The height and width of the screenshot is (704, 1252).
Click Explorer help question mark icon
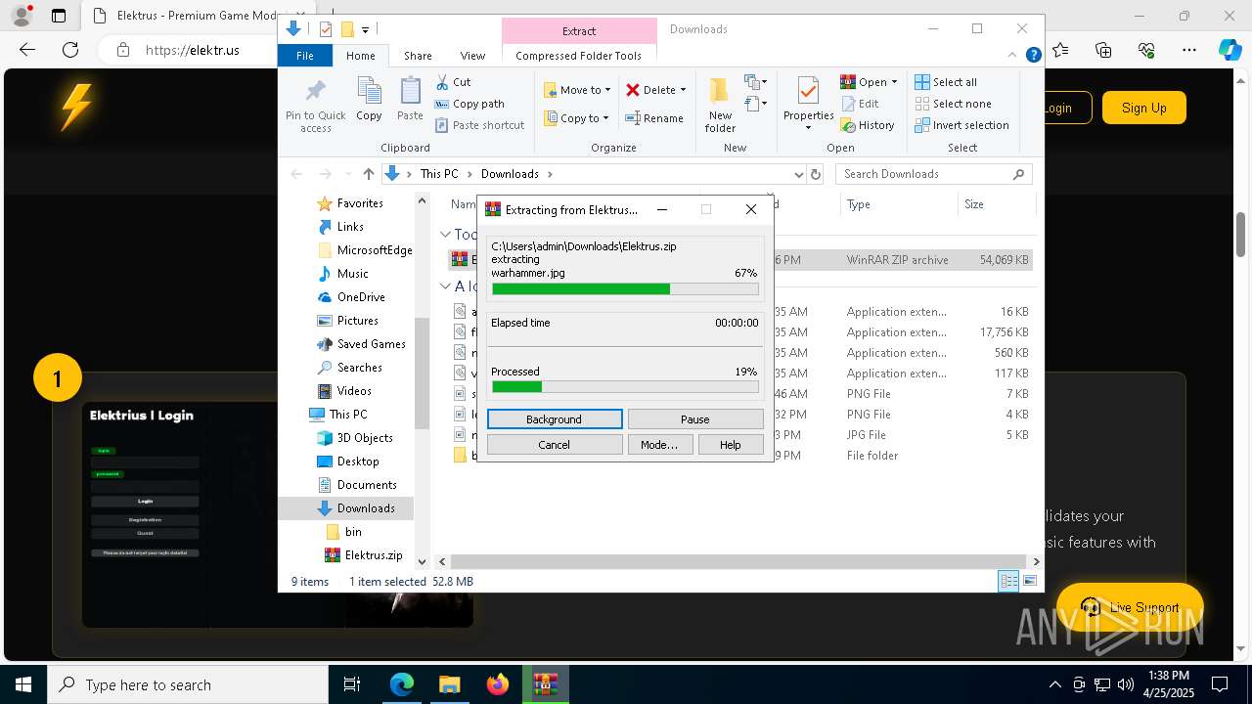click(x=1033, y=56)
